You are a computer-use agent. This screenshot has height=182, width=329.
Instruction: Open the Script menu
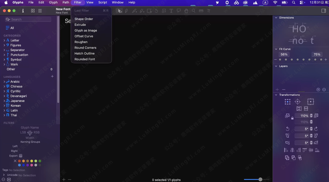point(103,2)
